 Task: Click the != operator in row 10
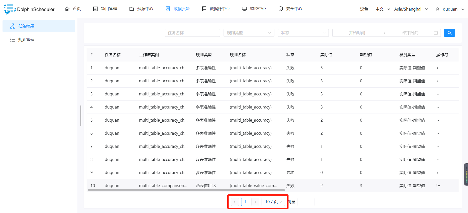pos(438,186)
